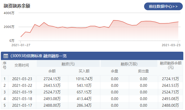Select the date cell 2021-03-18

click(22, 99)
